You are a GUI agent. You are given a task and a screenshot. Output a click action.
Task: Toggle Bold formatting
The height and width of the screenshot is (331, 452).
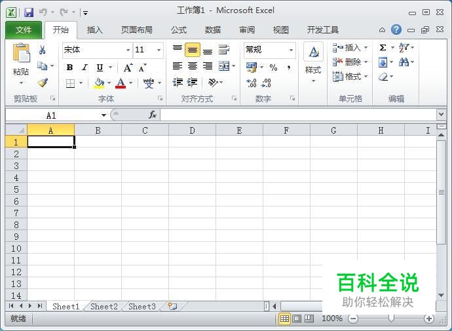click(69, 68)
